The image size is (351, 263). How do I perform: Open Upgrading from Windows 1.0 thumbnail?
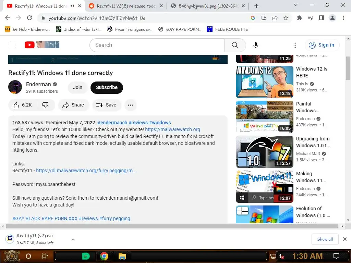tap(264, 152)
